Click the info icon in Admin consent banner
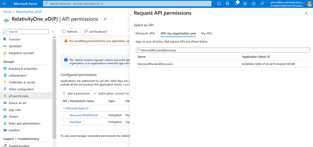This screenshot has width=313, height=147. click(66, 60)
